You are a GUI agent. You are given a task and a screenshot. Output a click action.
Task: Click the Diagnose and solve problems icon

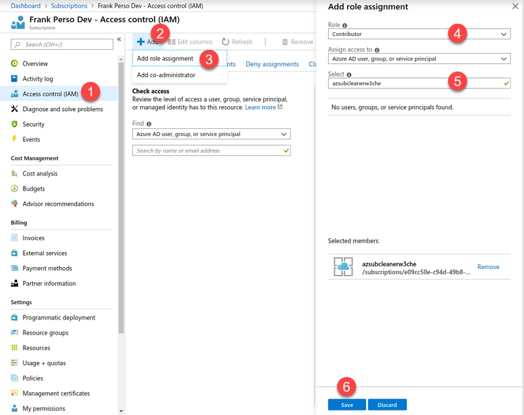click(x=15, y=109)
